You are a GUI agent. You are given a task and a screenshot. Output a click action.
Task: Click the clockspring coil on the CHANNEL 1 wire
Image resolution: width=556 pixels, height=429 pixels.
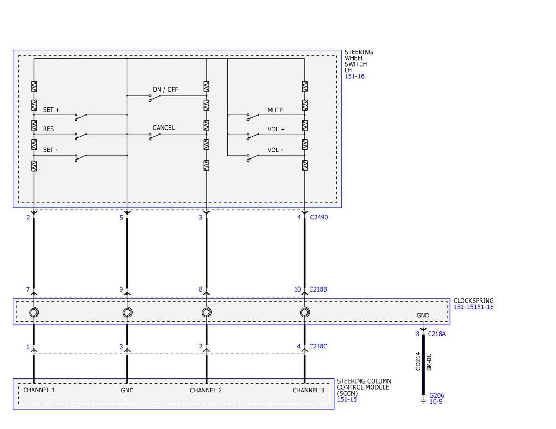pyautogui.click(x=34, y=312)
